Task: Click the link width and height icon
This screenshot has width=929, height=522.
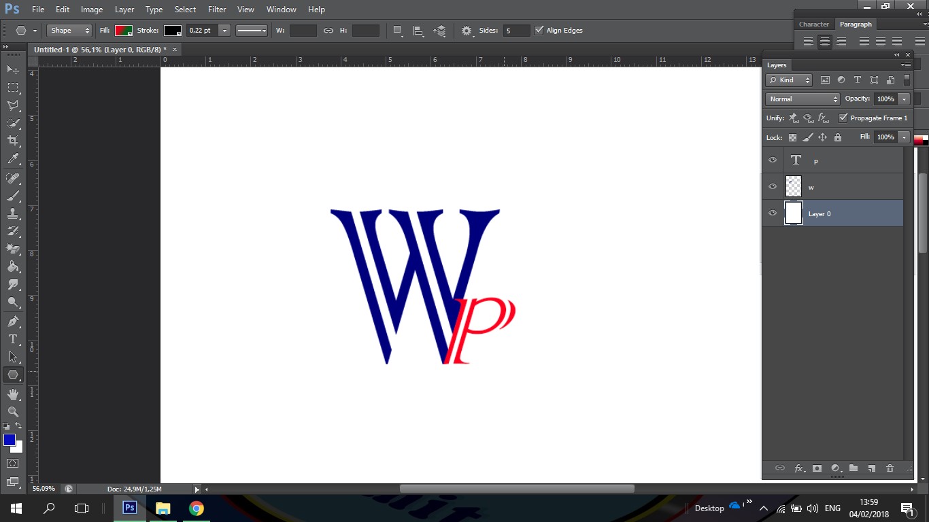Action: click(x=328, y=31)
